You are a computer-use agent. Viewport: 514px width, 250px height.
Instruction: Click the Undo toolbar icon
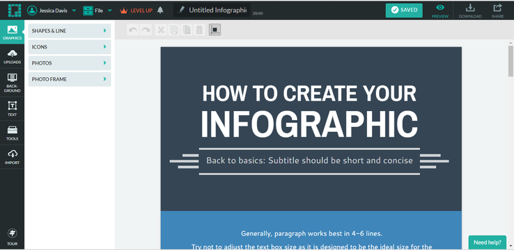click(133, 30)
